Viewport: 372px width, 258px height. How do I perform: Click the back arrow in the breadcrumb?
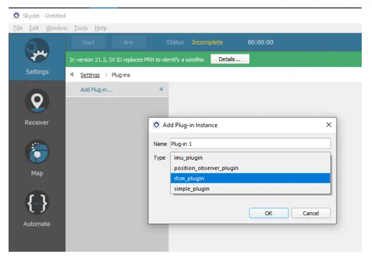click(72, 75)
